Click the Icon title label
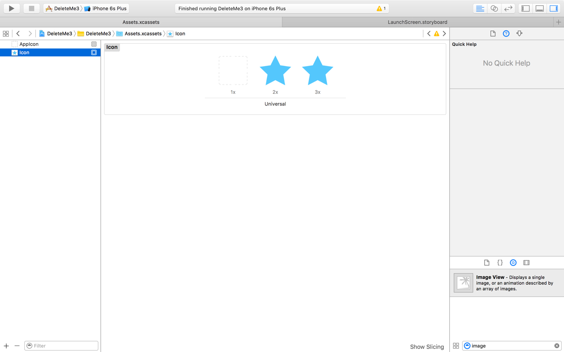This screenshot has width=564, height=352. tap(112, 47)
